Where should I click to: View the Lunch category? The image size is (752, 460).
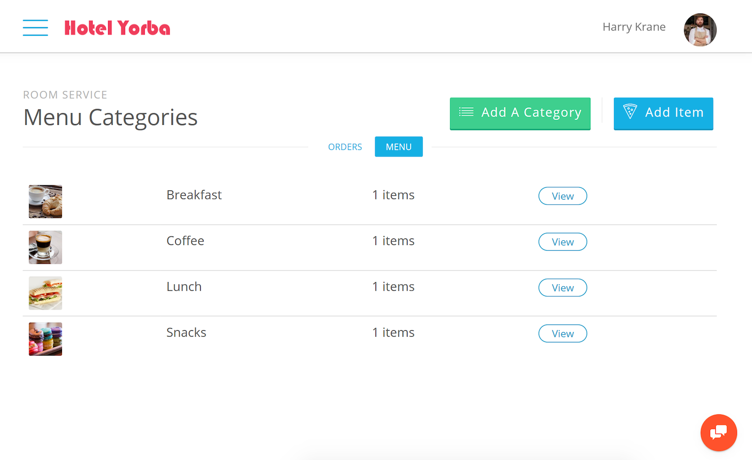click(563, 288)
